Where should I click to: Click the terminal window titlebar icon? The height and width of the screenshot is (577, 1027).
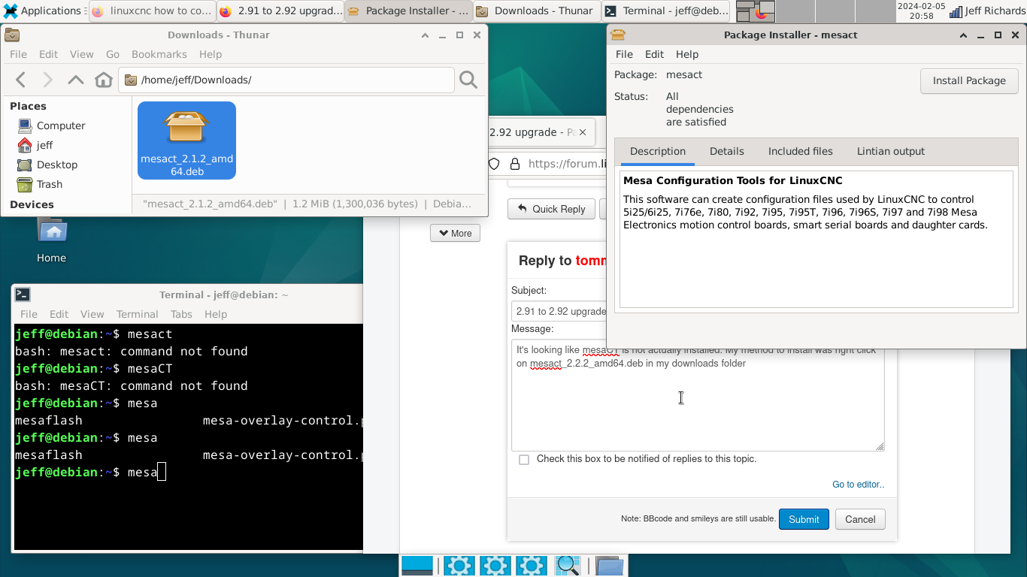click(x=23, y=295)
